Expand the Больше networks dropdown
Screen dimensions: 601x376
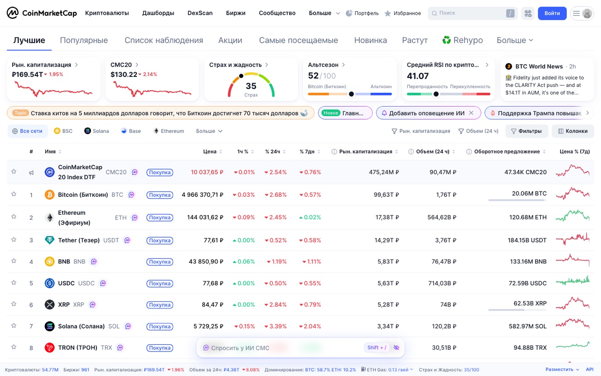coord(209,131)
